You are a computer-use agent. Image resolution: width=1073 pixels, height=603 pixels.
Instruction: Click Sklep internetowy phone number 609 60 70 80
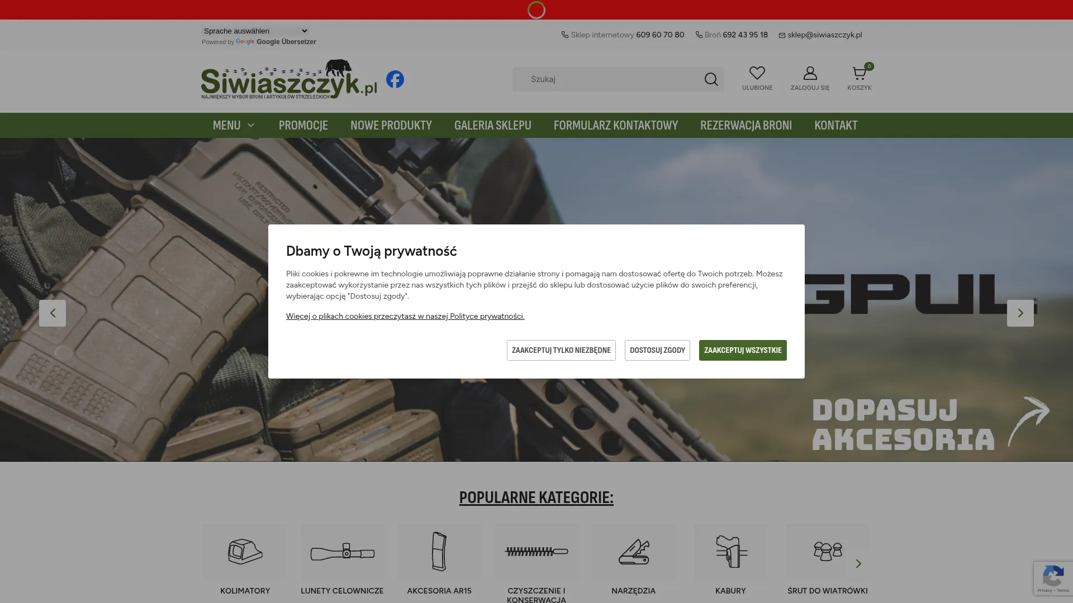660,35
